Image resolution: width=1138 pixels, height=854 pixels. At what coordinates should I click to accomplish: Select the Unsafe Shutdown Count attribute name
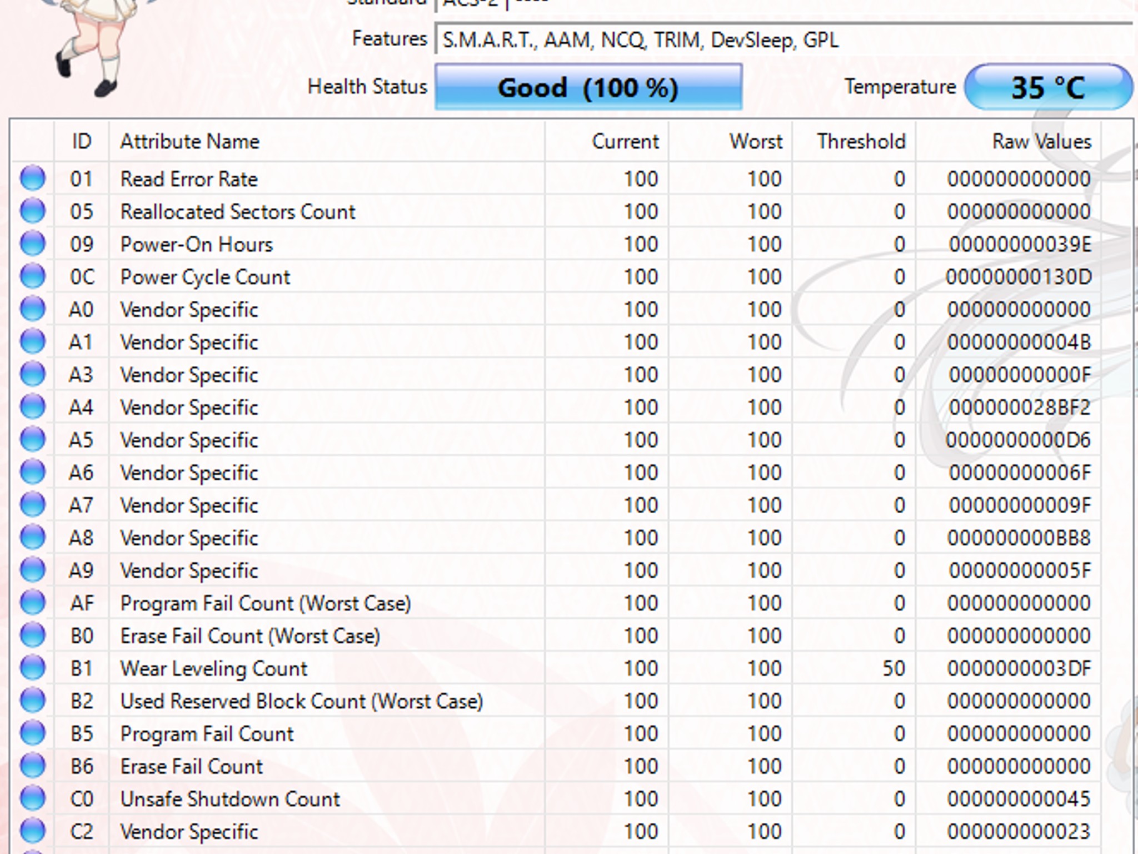230,799
